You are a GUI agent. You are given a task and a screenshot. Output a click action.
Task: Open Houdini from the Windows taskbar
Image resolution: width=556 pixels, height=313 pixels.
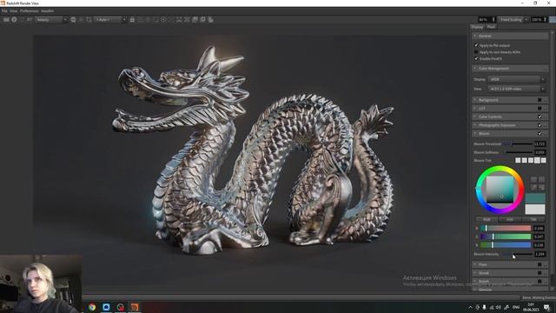tap(135, 307)
